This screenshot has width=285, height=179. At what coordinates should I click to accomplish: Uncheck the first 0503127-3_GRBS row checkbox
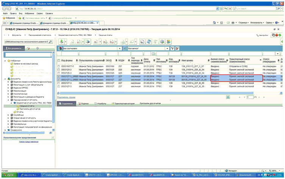[x=58, y=76]
